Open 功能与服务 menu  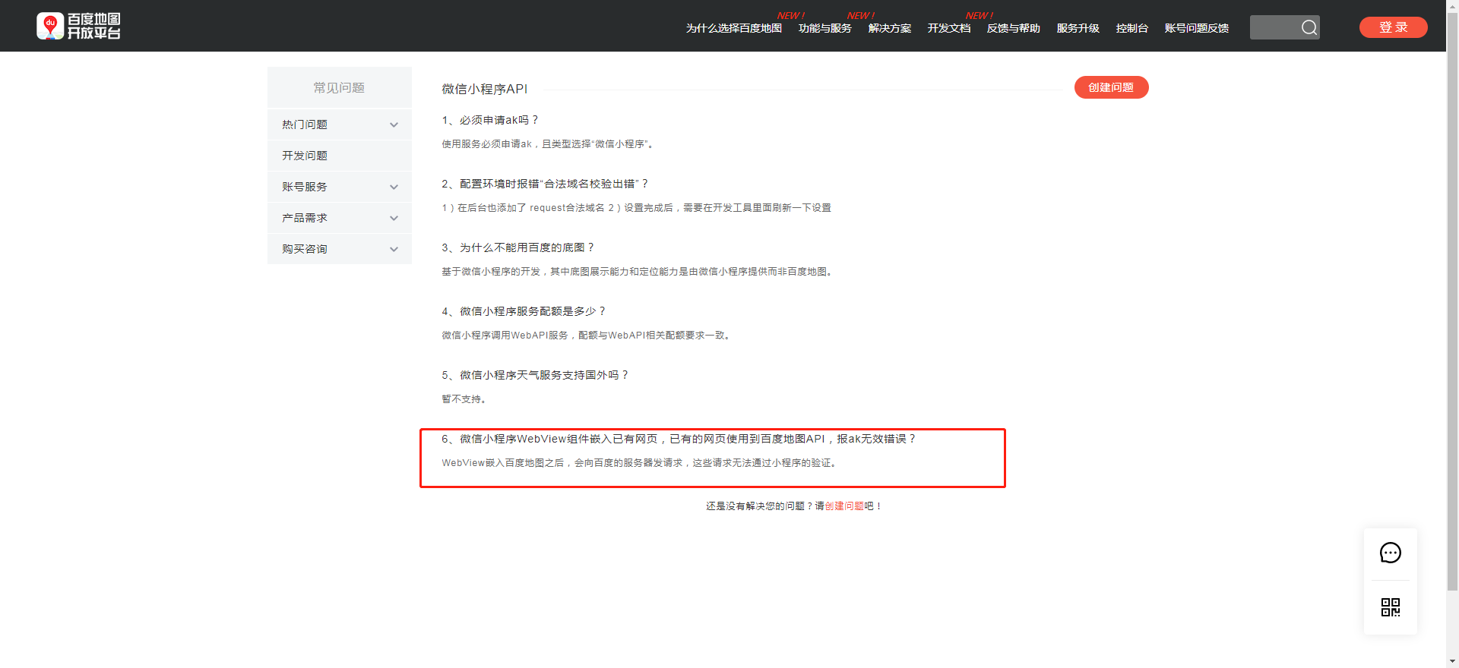pos(824,28)
